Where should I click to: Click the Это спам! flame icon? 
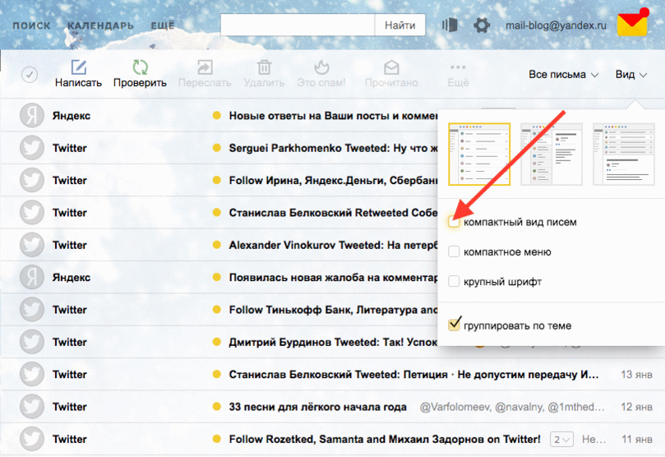[x=321, y=67]
